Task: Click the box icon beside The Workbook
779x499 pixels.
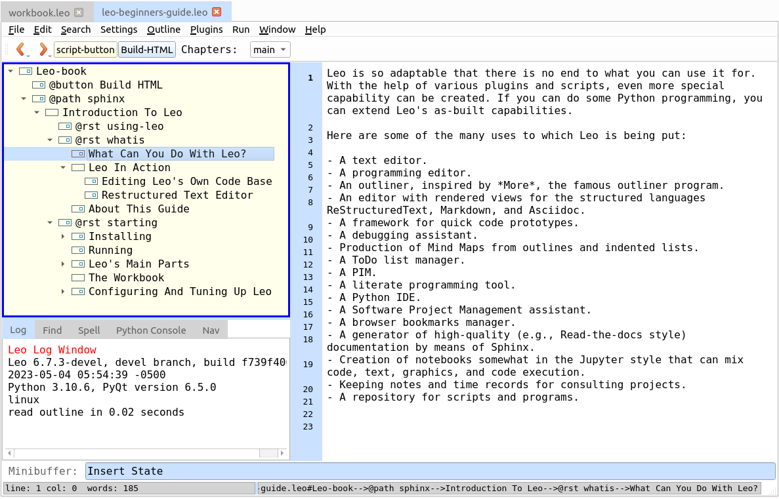Action: [78, 278]
